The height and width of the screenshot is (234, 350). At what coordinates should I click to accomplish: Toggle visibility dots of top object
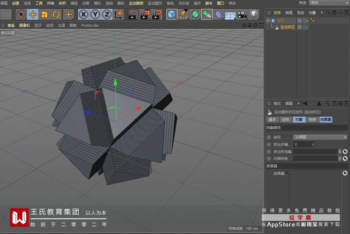coord(304,21)
